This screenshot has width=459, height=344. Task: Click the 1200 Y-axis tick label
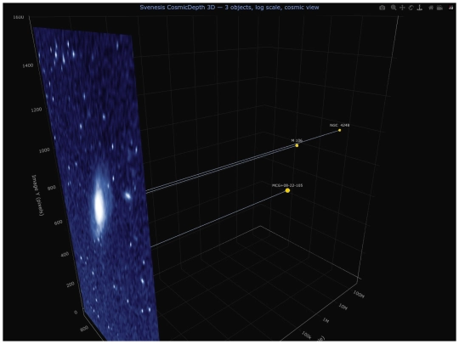coord(36,110)
